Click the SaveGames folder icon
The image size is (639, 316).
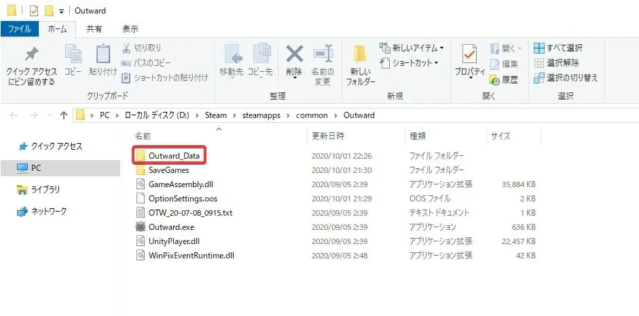pos(141,170)
